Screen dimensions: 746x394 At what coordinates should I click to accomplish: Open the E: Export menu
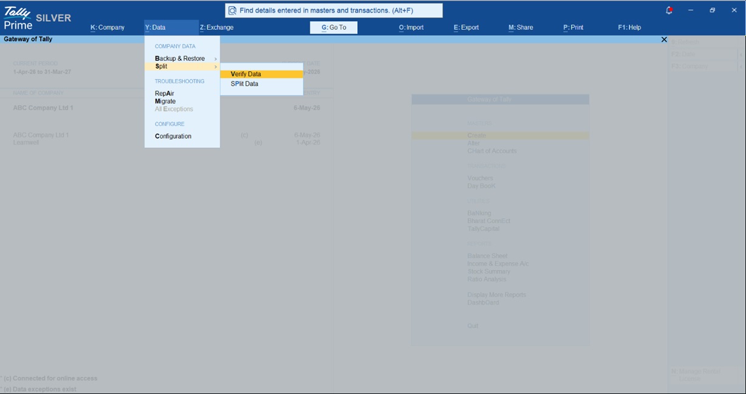click(467, 27)
